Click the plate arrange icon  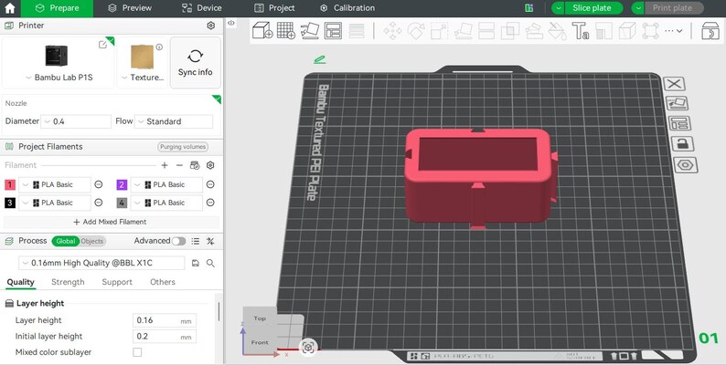tap(679, 123)
